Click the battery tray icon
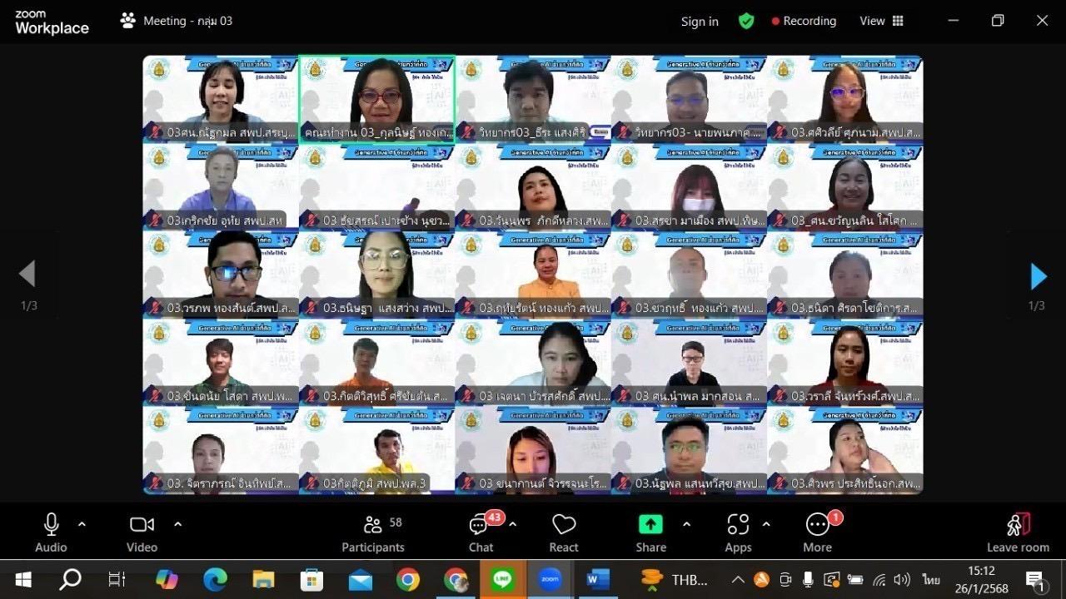1066x599 pixels. (x=854, y=579)
